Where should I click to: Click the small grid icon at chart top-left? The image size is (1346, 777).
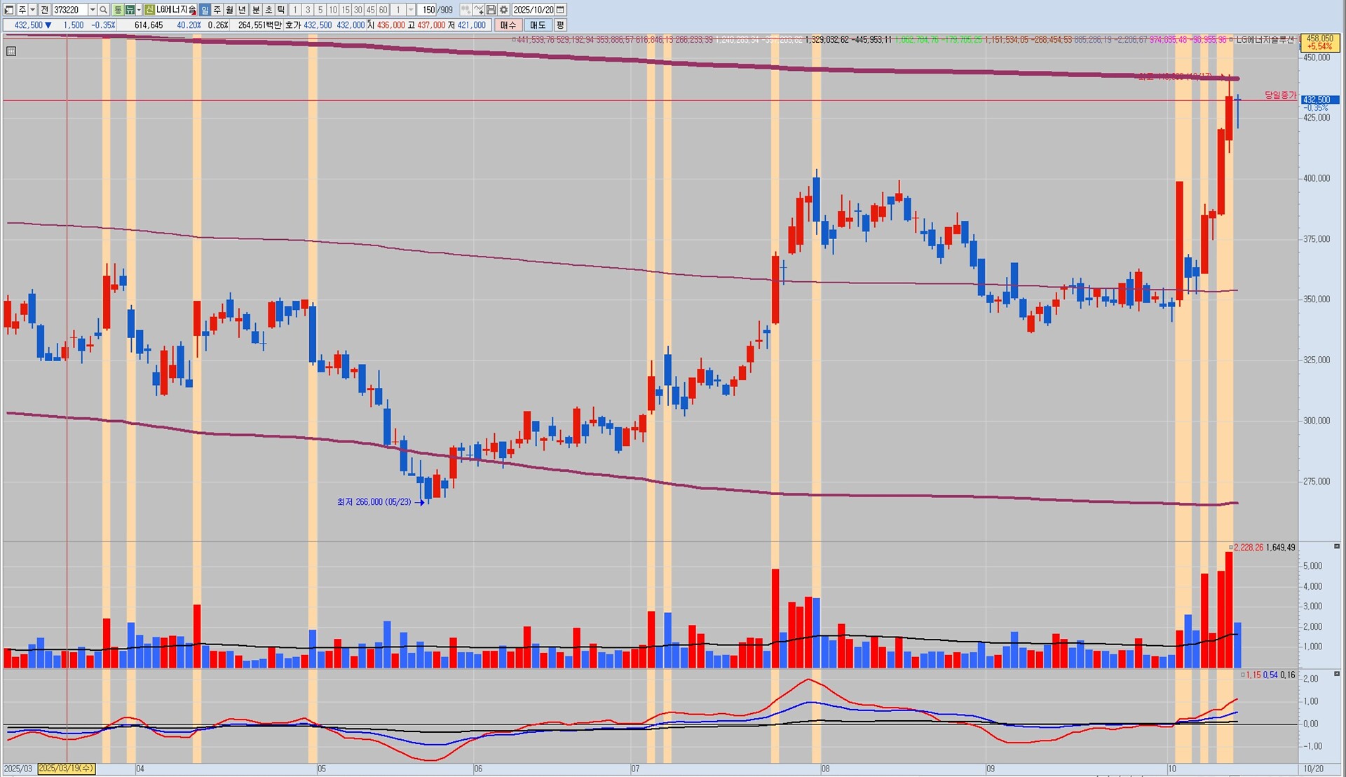pyautogui.click(x=11, y=51)
